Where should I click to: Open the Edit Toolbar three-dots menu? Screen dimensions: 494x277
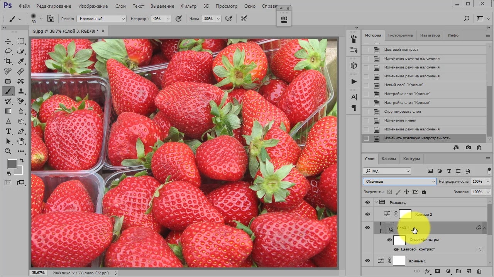click(21, 151)
